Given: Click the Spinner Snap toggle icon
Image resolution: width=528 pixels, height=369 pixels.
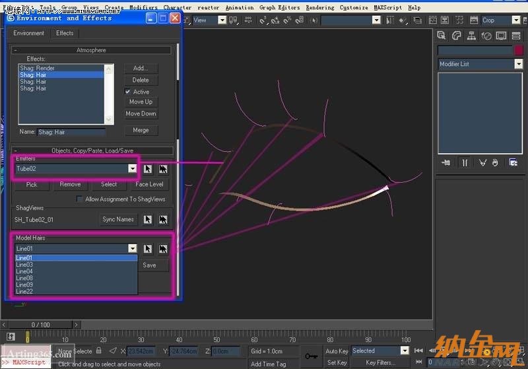Looking at the screenshot, I should pyautogui.click(x=300, y=20).
